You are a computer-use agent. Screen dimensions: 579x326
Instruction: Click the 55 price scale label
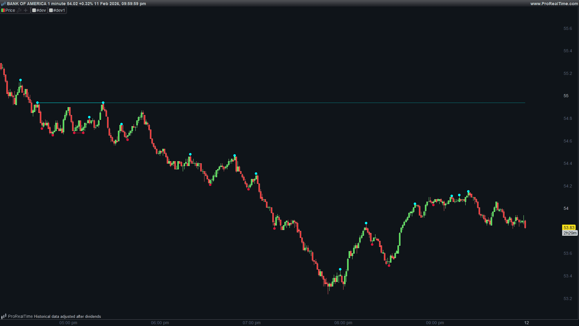point(566,96)
